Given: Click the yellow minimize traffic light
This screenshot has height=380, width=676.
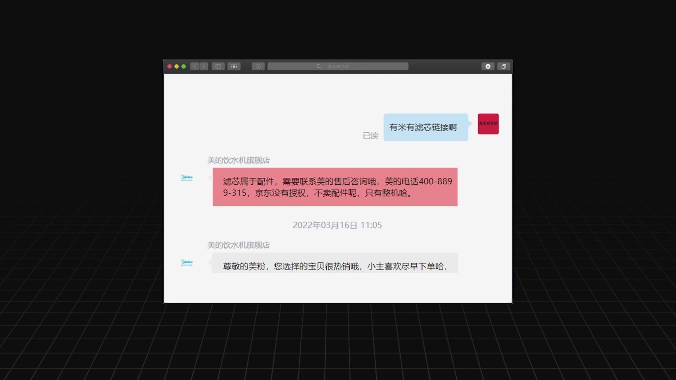Looking at the screenshot, I should [x=176, y=66].
